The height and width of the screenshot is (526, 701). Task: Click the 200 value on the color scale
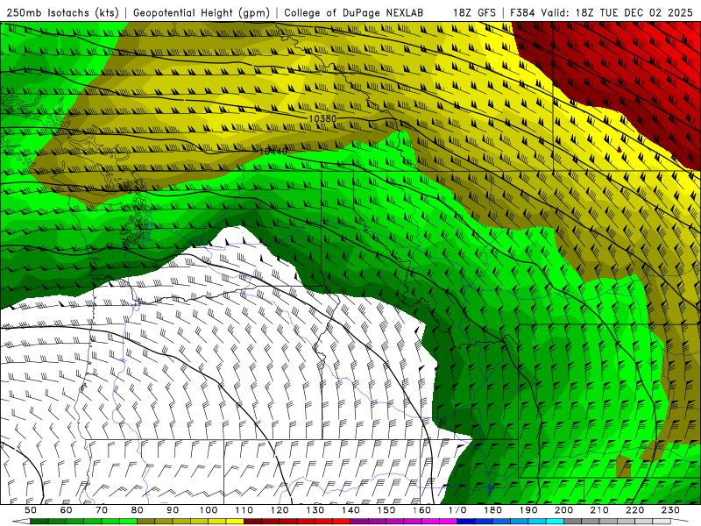click(563, 510)
